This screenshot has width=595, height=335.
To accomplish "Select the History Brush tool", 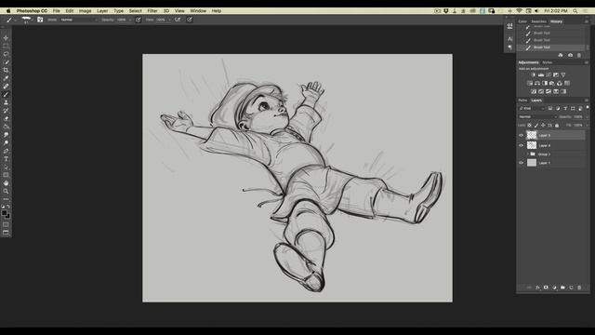I will click(6, 111).
